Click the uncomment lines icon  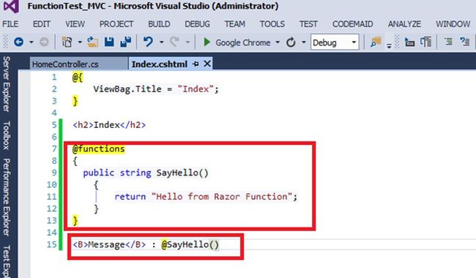point(465,42)
